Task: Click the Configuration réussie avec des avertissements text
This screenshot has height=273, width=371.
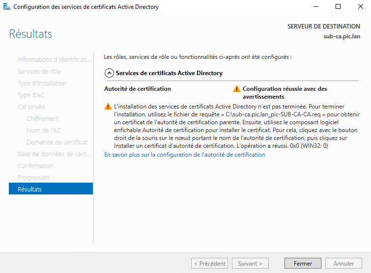Action: 285,93
